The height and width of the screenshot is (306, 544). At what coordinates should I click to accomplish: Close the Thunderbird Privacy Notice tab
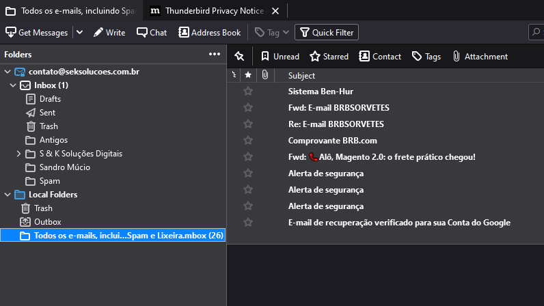(275, 11)
